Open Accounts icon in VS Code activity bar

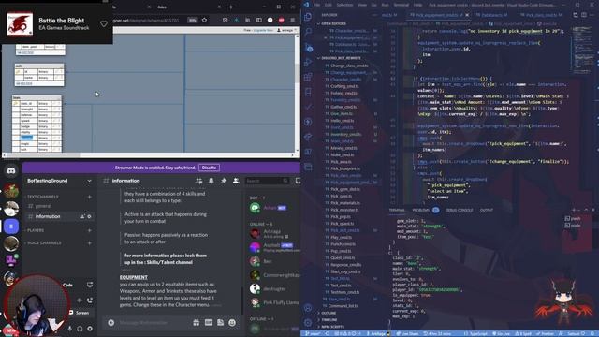tap(308, 308)
